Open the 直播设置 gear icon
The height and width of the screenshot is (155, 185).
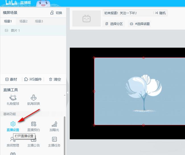click(x=13, y=124)
